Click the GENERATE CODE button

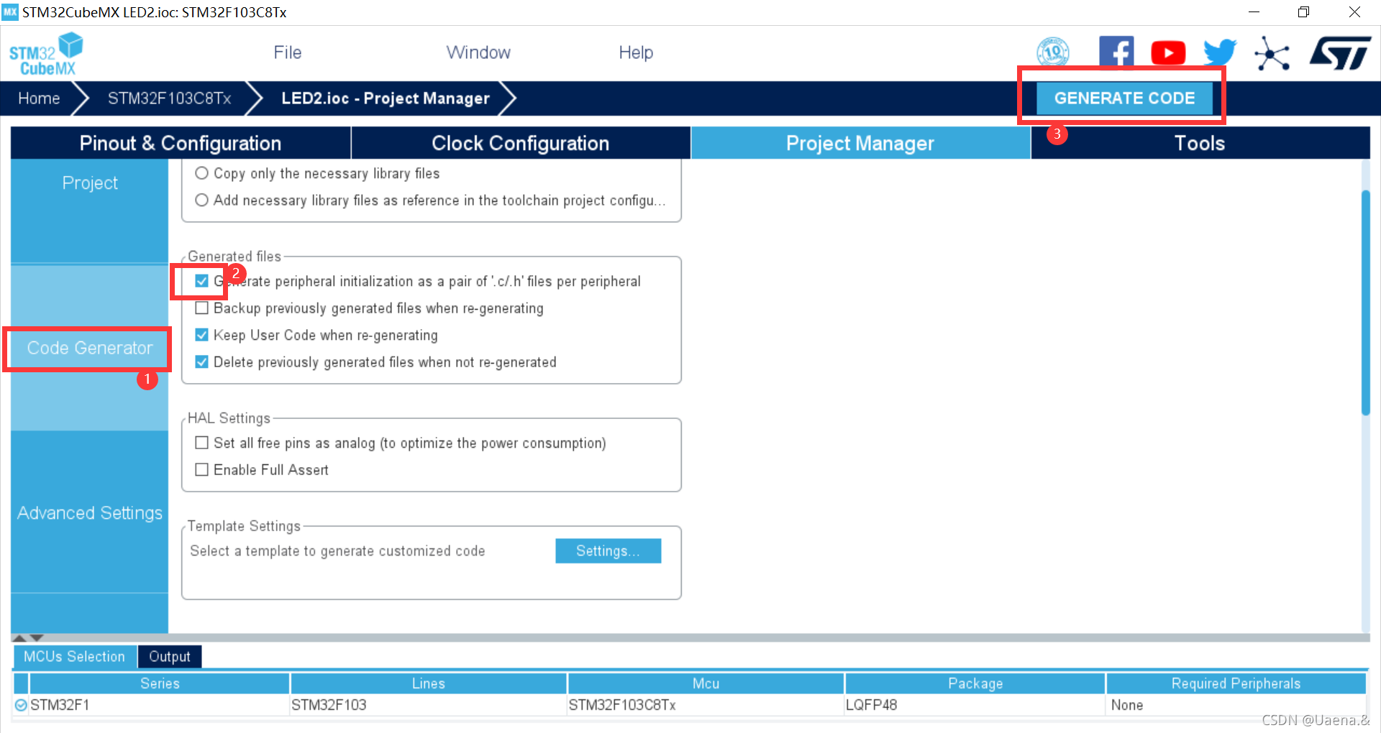click(1124, 98)
